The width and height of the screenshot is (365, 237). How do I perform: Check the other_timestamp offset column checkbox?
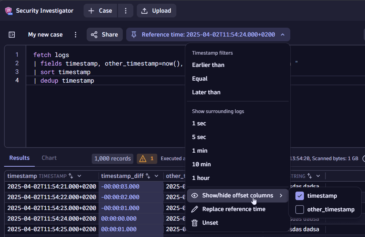(300, 209)
